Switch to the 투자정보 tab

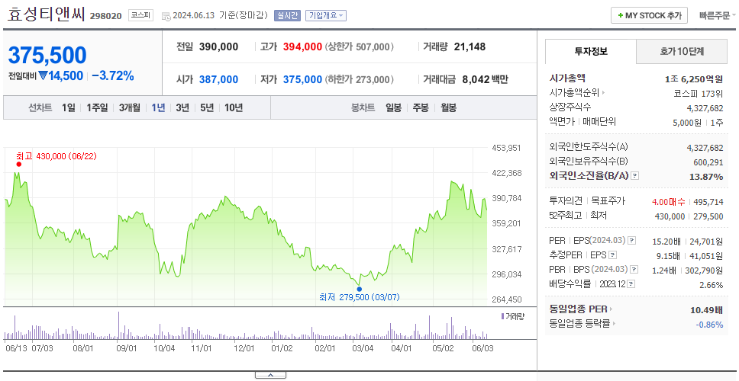pyautogui.click(x=591, y=51)
